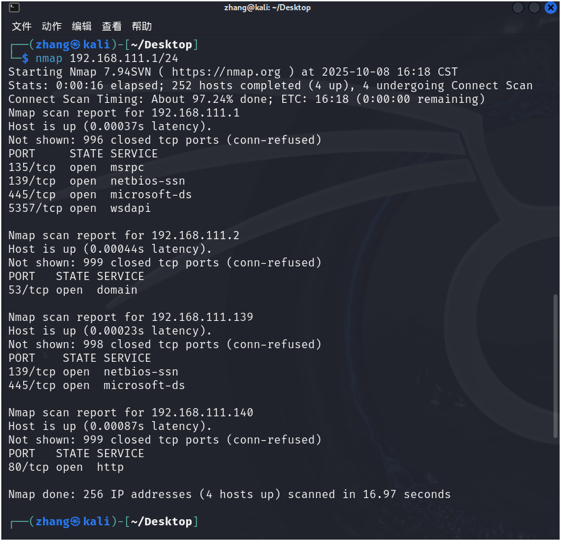Image resolution: width=561 pixels, height=541 pixels.
Task: Click the 'Starting Nmap 7.94SVN' line
Action: 233,72
